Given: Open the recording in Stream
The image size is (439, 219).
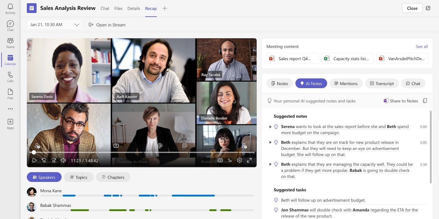Looking at the screenshot, I should tap(107, 24).
